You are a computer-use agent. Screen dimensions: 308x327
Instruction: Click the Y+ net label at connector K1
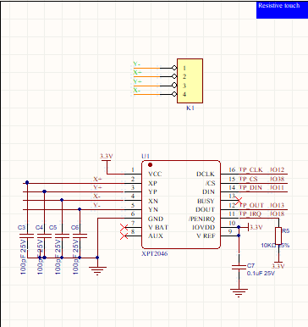tap(137, 81)
